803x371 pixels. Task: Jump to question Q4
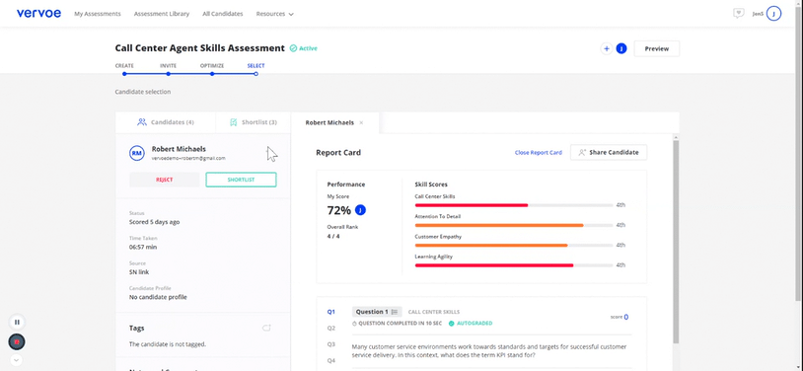331,361
